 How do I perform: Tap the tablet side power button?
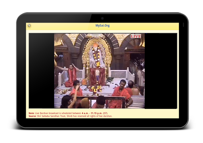click(184, 25)
